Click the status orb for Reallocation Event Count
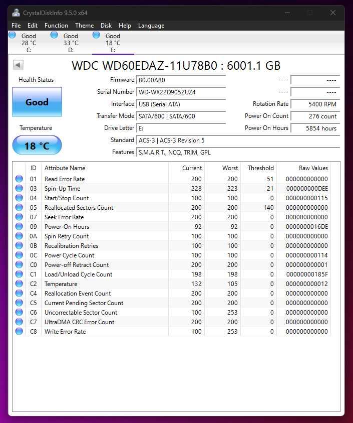This screenshot has height=423, width=353. (19, 293)
